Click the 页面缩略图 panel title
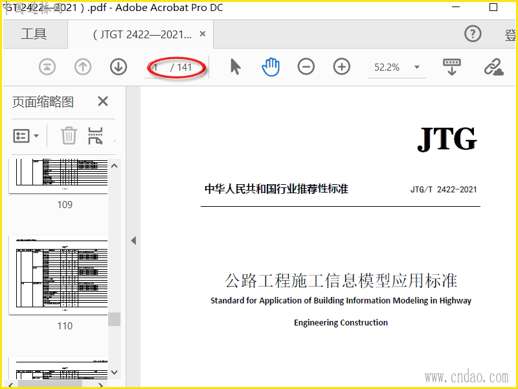This screenshot has height=389, width=518. tap(43, 102)
